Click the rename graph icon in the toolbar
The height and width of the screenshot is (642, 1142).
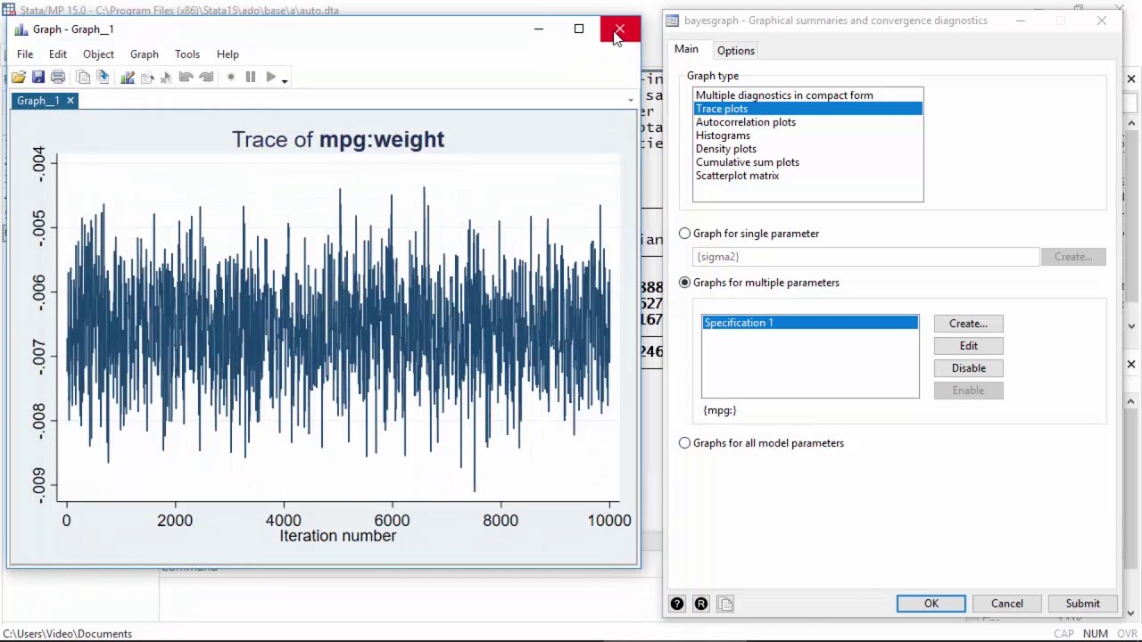[103, 78]
